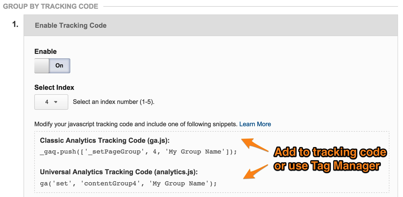
Task: Open the Learn More help link
Action: (255, 124)
